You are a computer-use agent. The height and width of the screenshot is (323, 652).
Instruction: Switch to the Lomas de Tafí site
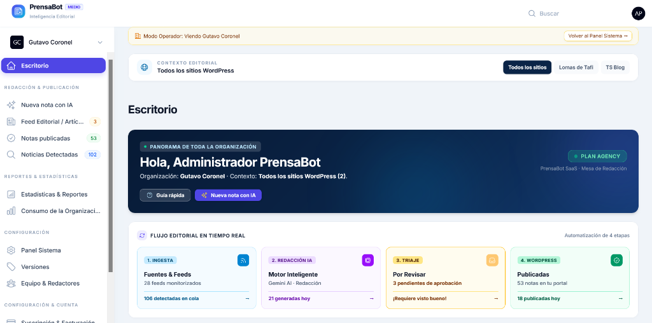(x=576, y=67)
